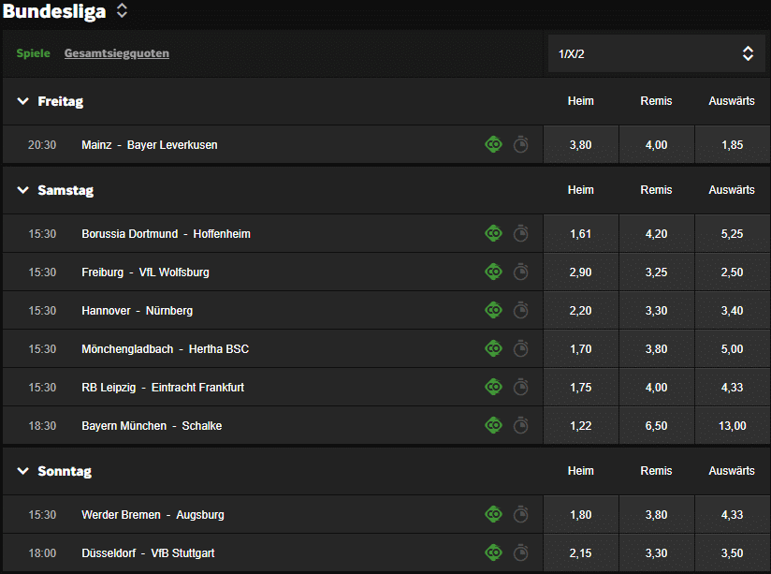Pick Eintracht Frankfurt away win 4,33
The width and height of the screenshot is (771, 574).
pos(732,388)
